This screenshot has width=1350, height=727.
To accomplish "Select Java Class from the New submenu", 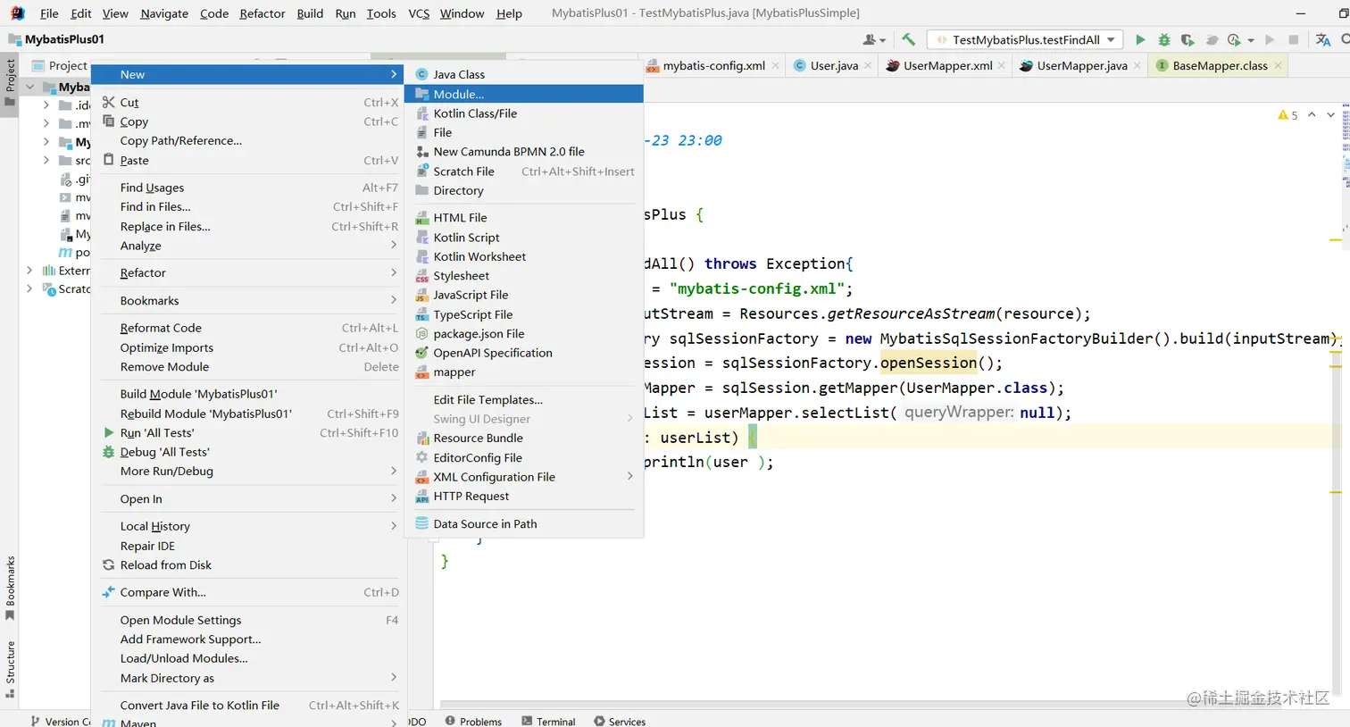I will (524, 74).
